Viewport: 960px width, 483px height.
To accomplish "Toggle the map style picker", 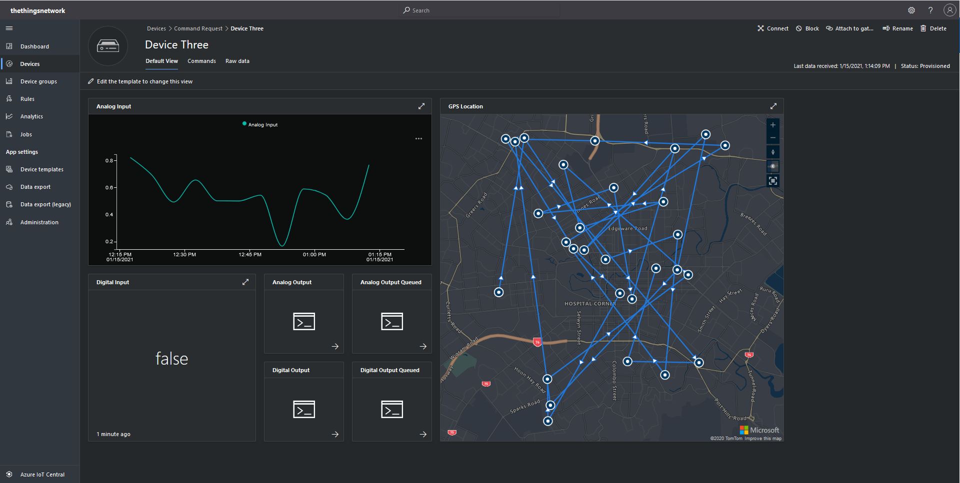I will (x=772, y=166).
